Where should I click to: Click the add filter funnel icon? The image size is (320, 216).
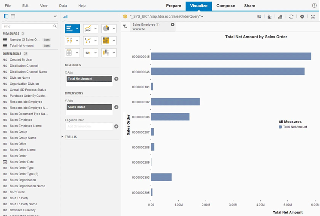tap(125, 27)
